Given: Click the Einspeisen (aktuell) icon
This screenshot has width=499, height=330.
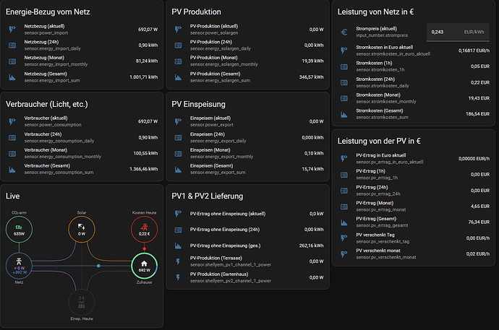Looking at the screenshot, I should pos(178,121).
